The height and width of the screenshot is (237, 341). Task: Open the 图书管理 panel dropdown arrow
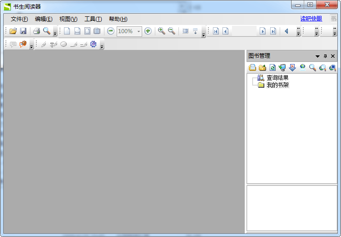pyautogui.click(x=317, y=56)
